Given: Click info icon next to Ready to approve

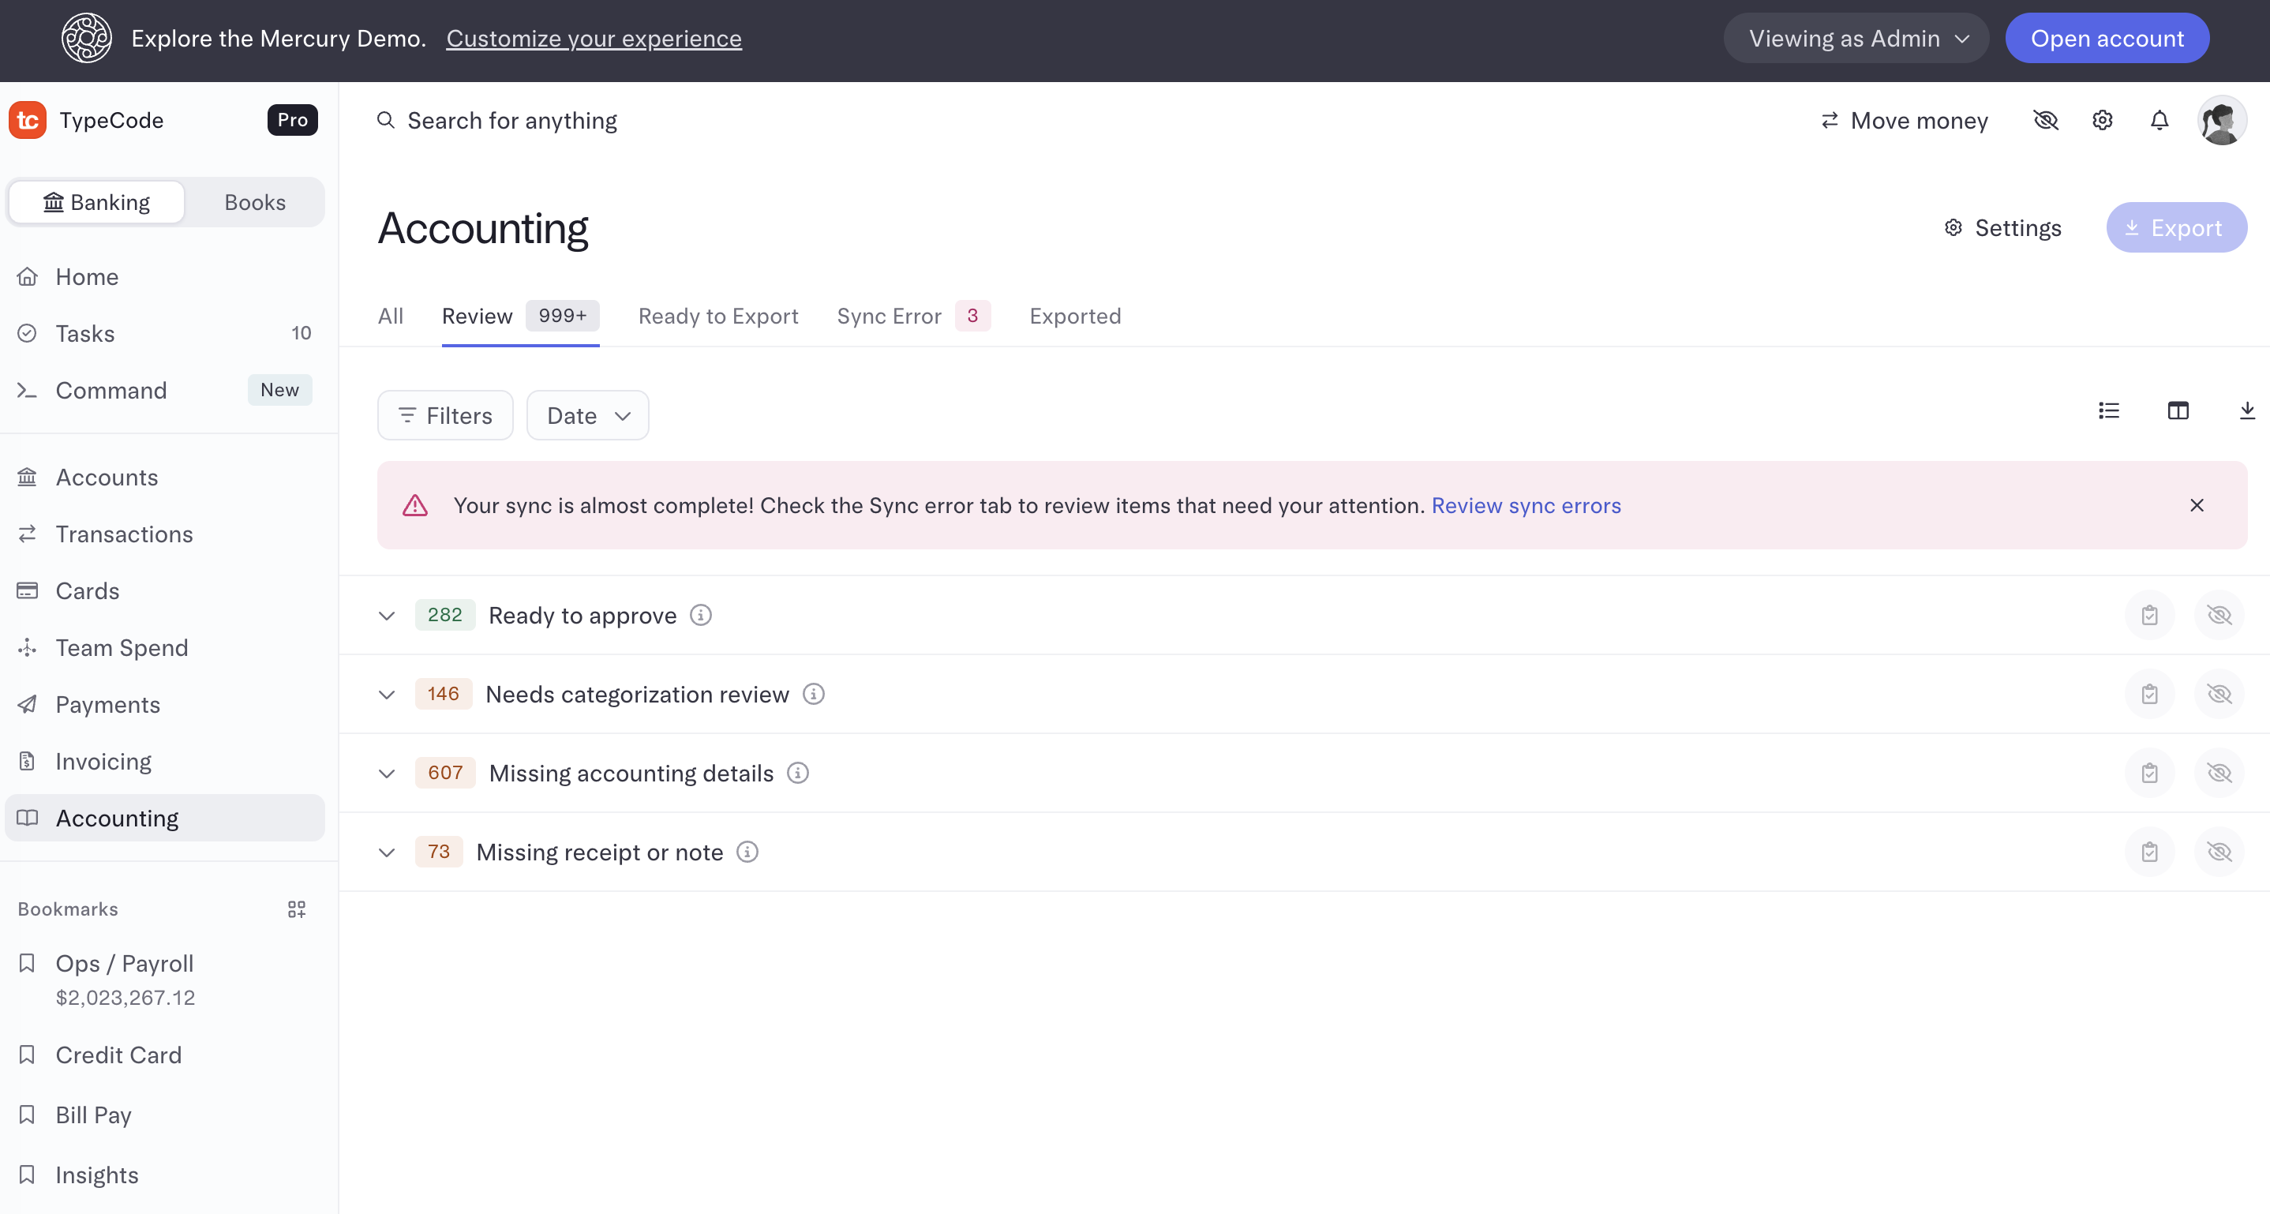Looking at the screenshot, I should pos(701,615).
